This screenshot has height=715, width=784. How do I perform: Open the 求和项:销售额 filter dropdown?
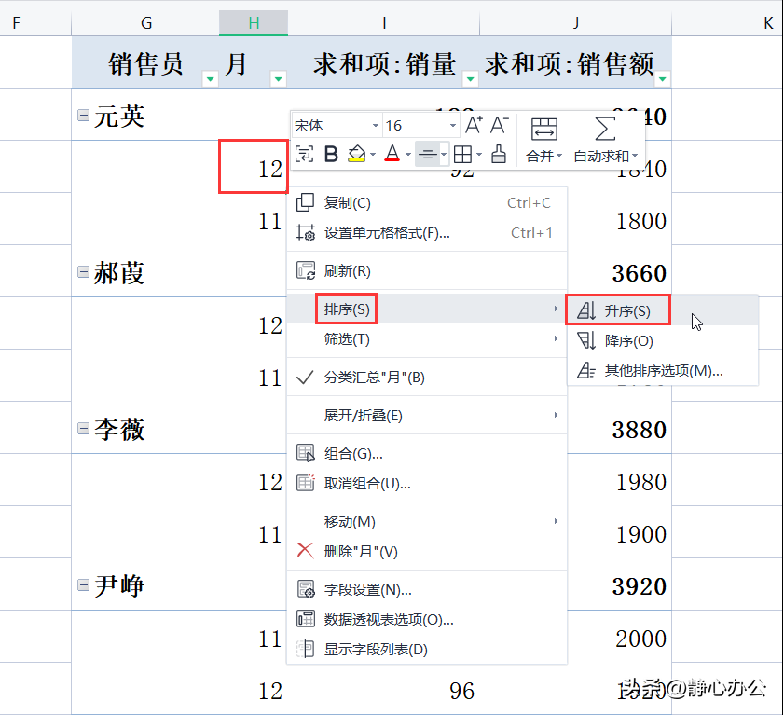(x=663, y=79)
